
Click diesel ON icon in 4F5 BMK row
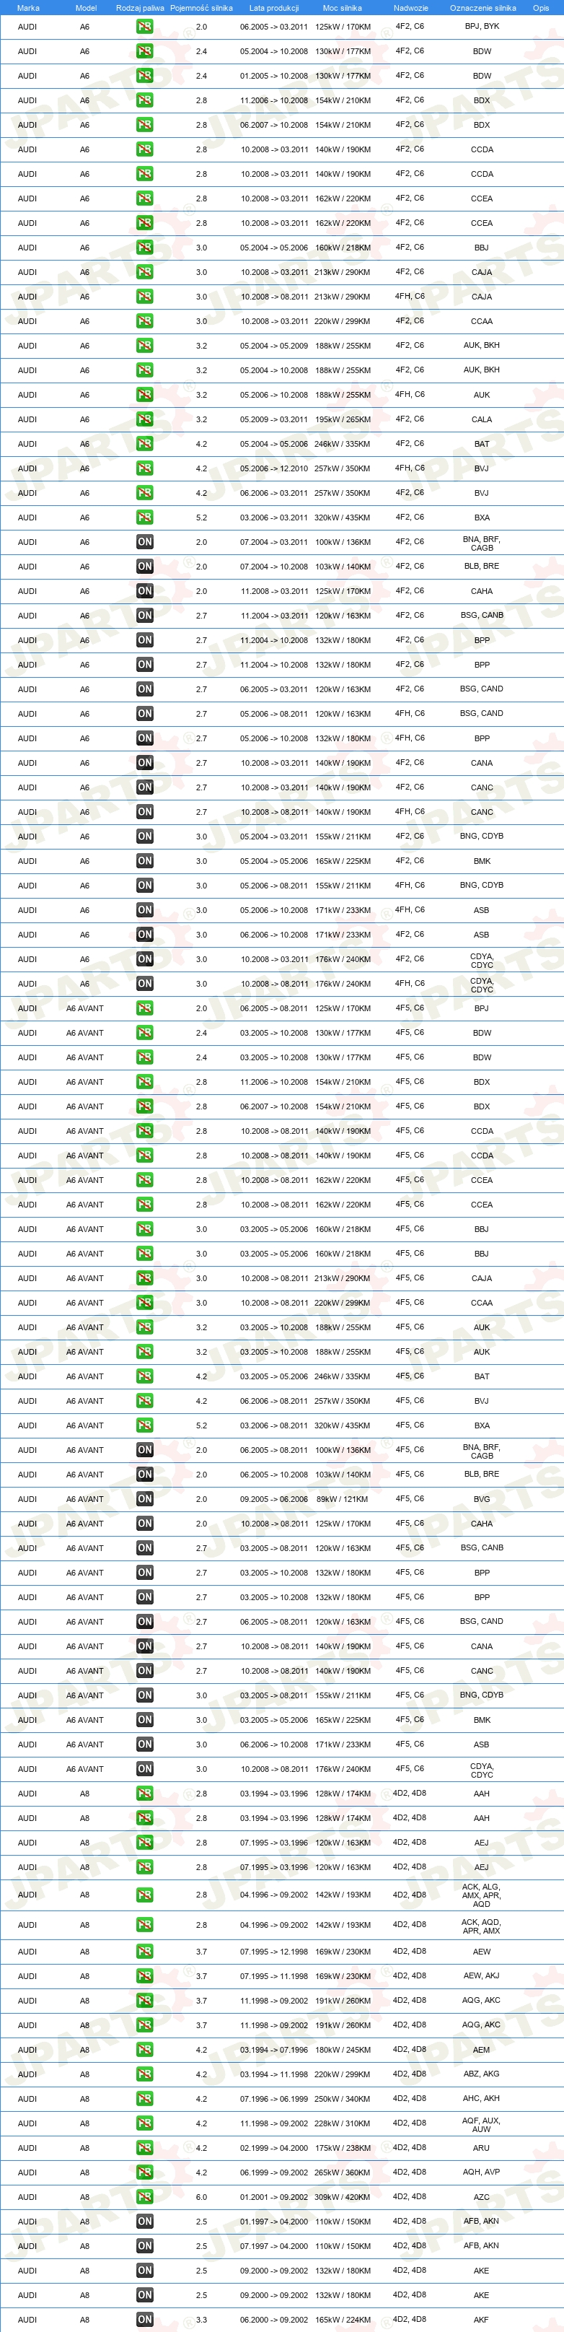coord(145,1720)
